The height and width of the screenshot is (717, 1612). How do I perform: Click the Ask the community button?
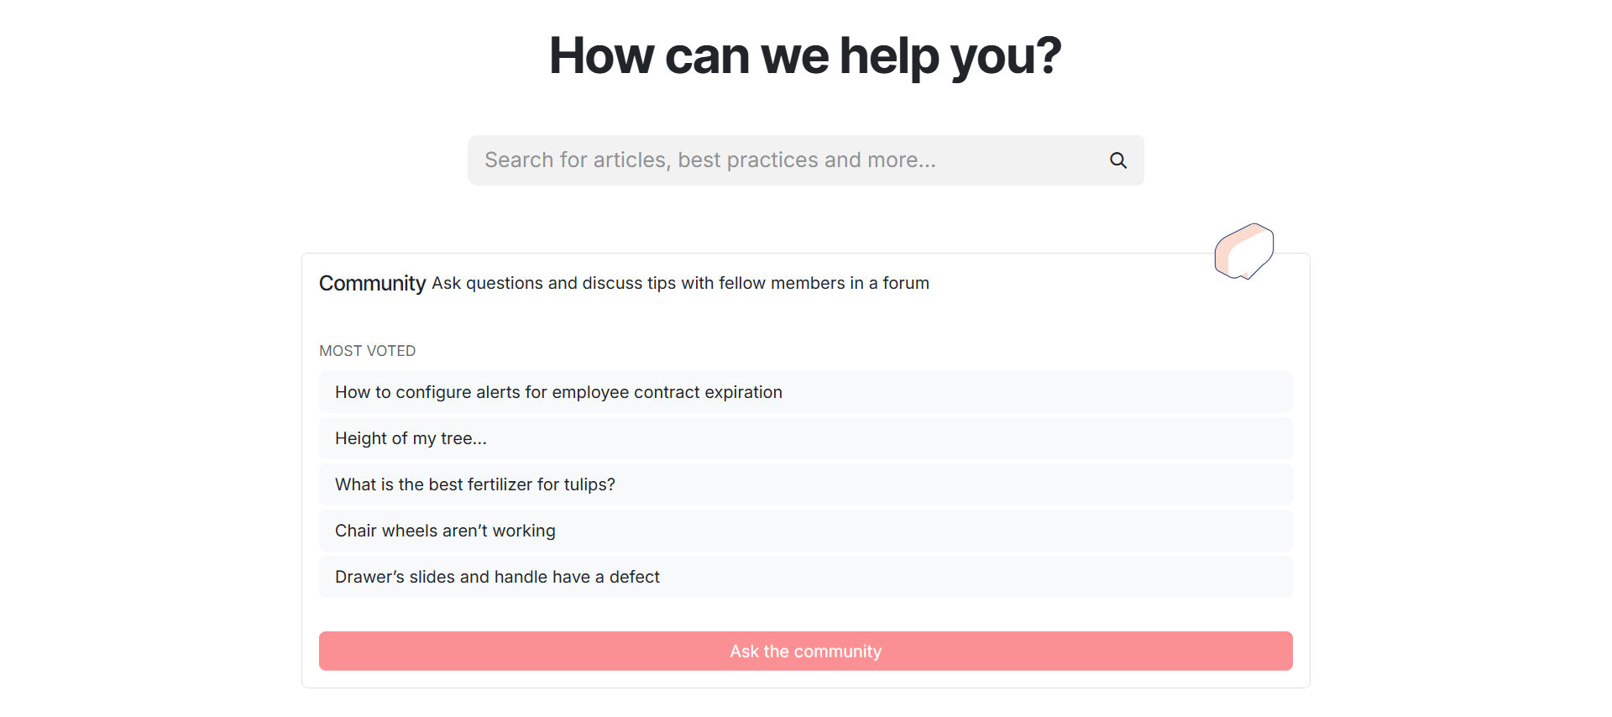(805, 652)
